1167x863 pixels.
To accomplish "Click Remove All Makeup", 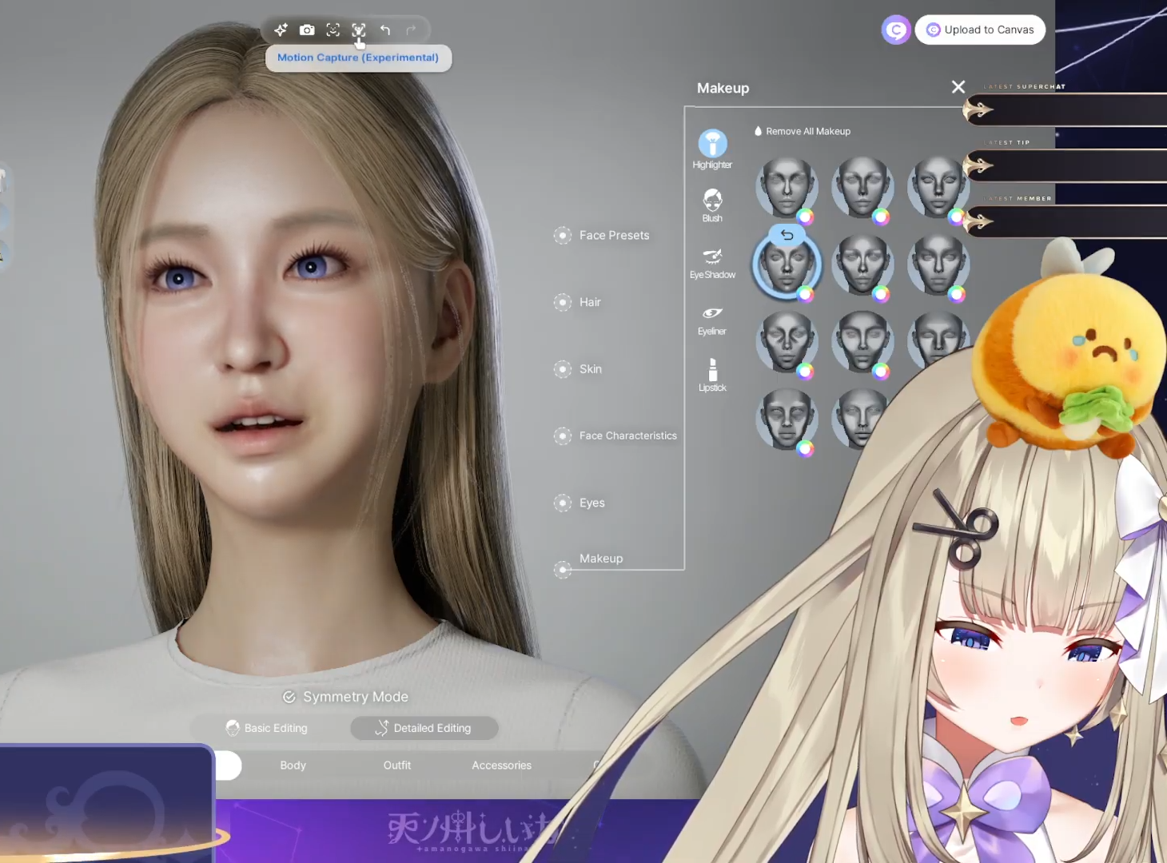I will [x=803, y=131].
